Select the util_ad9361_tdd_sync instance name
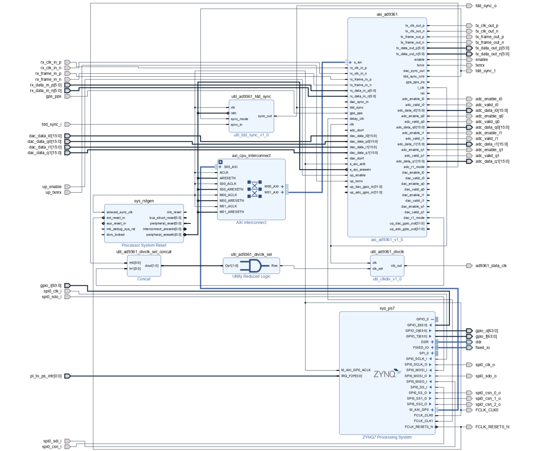Screen dimensions: 541x451 [x=251, y=96]
